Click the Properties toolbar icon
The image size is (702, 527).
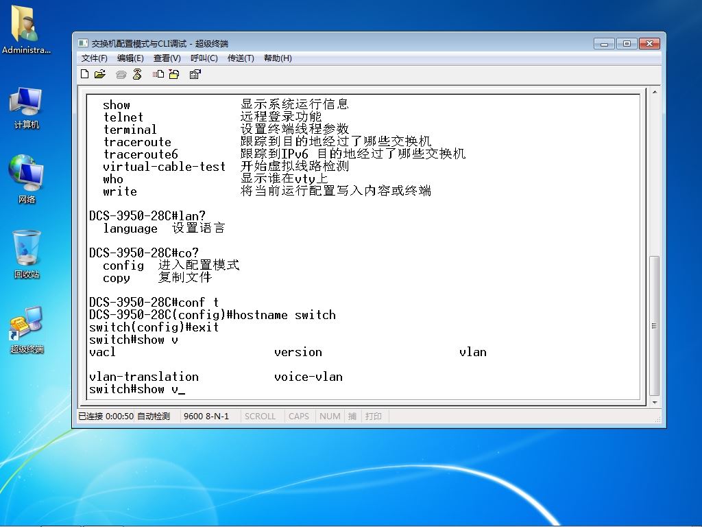tap(195, 74)
